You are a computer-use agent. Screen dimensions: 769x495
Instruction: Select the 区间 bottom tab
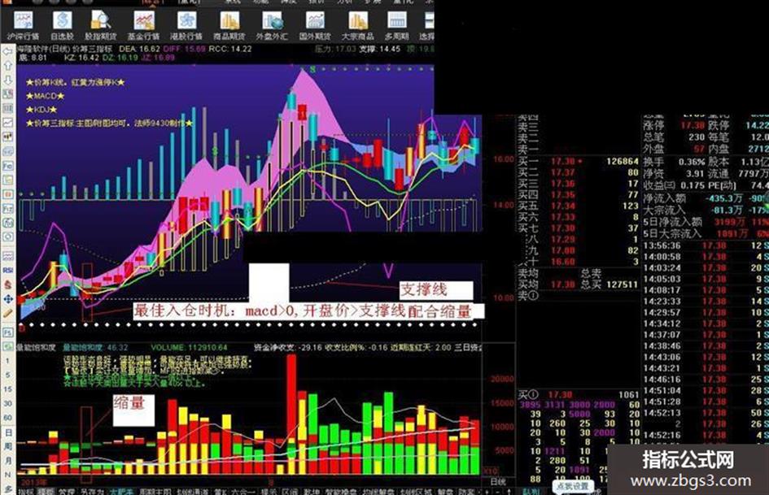pyautogui.click(x=290, y=491)
